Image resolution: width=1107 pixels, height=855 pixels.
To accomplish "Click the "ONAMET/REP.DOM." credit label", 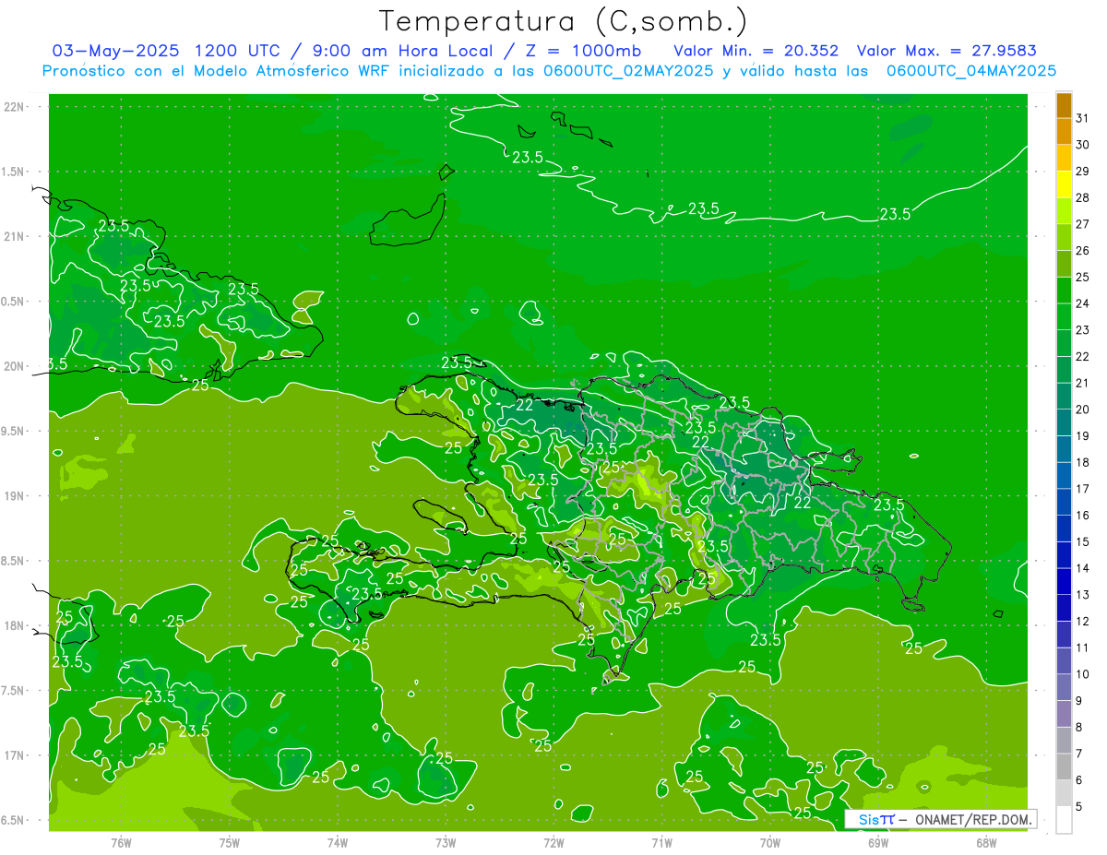I will click(x=972, y=819).
